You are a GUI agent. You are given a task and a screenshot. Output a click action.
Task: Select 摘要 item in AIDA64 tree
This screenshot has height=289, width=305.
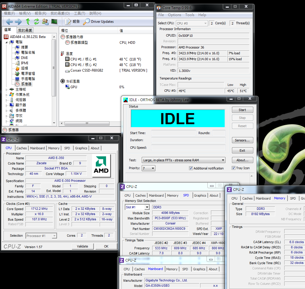pos(25,47)
